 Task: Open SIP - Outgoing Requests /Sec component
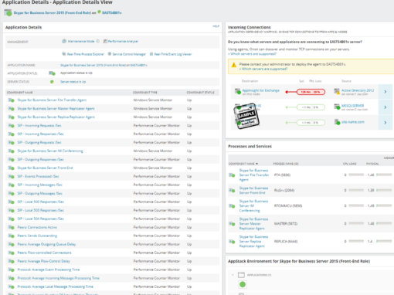click(x=39, y=142)
